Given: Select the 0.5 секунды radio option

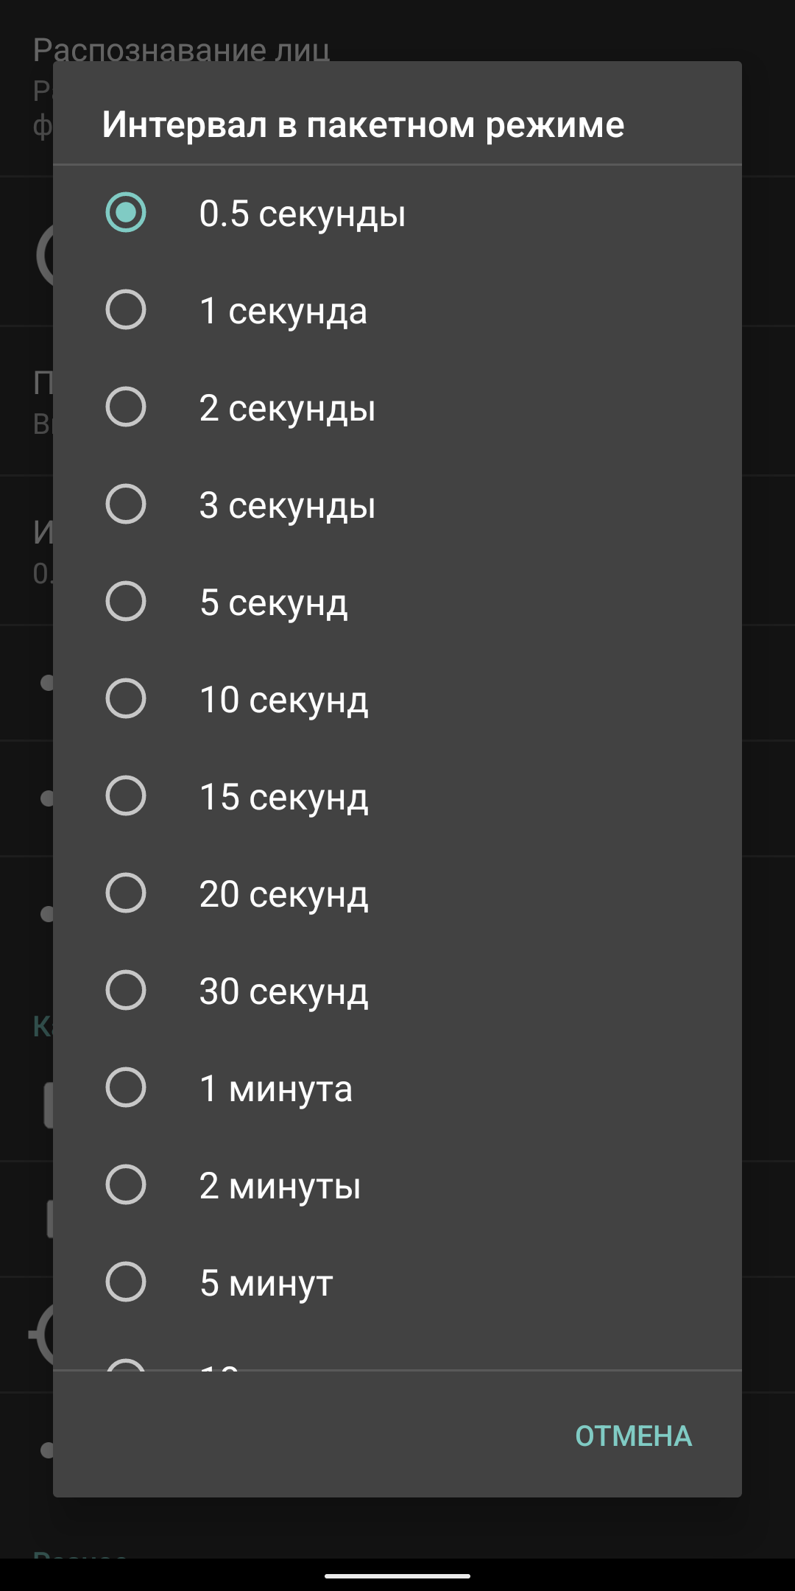Looking at the screenshot, I should (126, 213).
